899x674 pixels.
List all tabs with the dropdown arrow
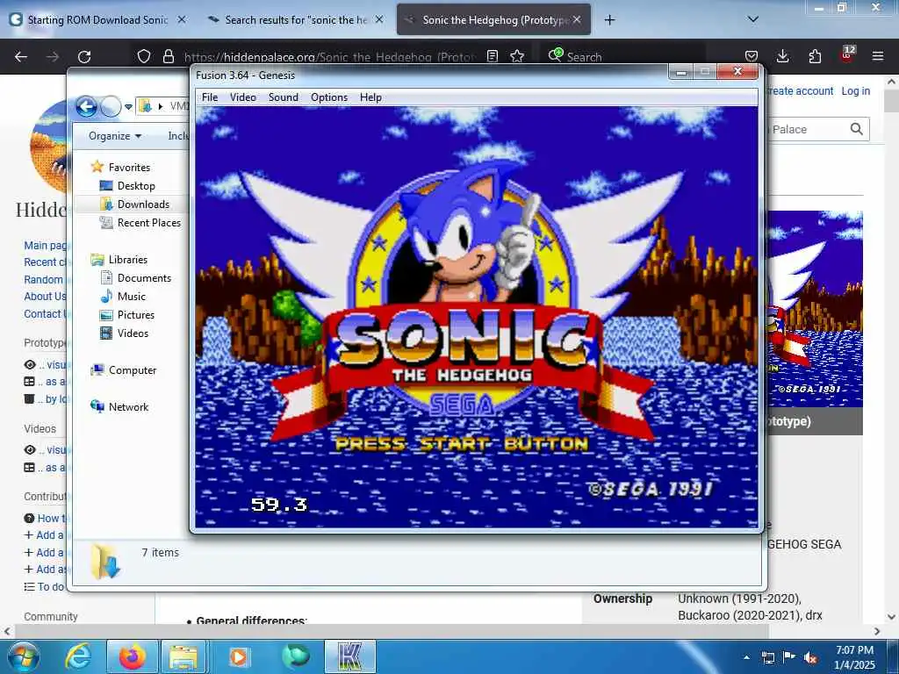point(753,19)
